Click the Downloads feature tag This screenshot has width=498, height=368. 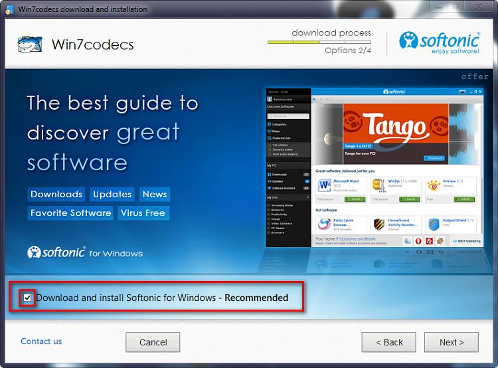[56, 194]
